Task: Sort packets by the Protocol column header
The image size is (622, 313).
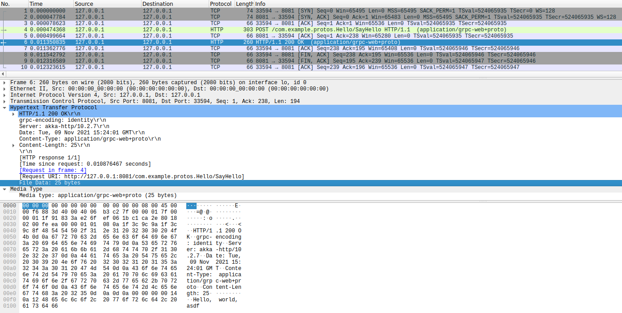Action: coord(221,4)
